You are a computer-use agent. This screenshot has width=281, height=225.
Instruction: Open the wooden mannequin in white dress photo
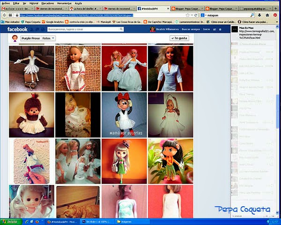pyautogui.click(x=31, y=68)
